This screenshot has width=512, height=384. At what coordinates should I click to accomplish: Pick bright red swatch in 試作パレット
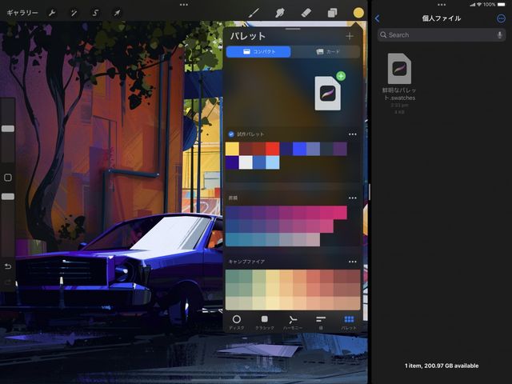[273, 149]
